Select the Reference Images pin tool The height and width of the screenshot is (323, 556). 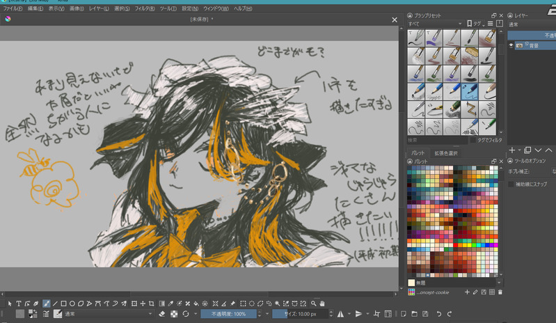tap(232, 304)
